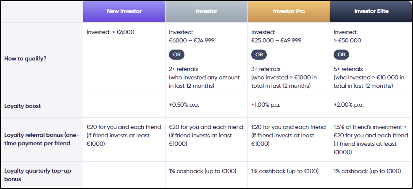Open the Investor Pro tier header
Image resolution: width=413 pixels, height=189 pixels.
click(x=289, y=11)
